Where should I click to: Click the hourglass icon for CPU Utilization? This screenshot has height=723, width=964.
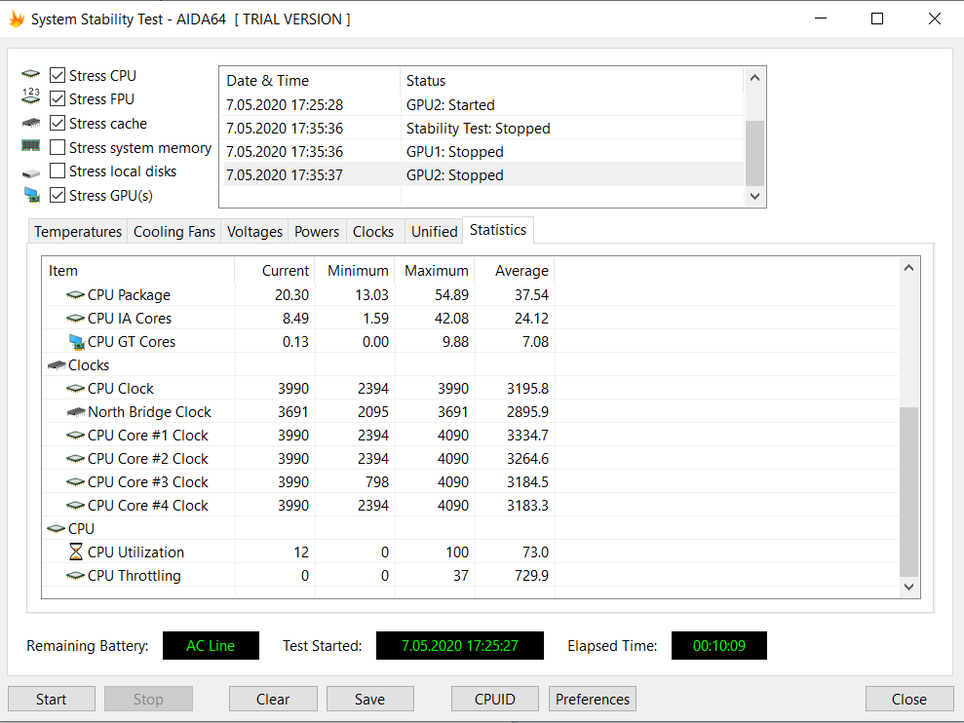click(x=76, y=552)
